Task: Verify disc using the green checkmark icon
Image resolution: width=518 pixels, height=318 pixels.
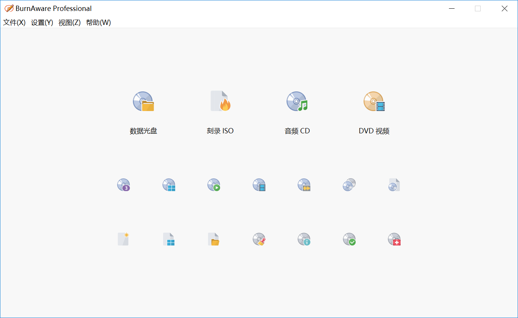Action: [349, 239]
